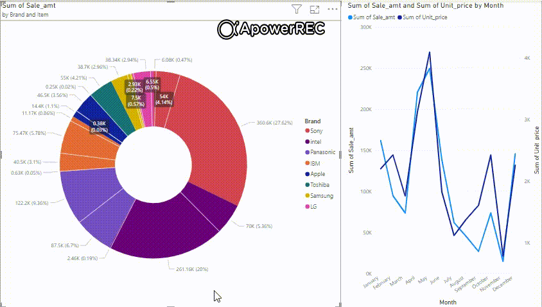Screen dimensions: 542x307
Task: Open the filter icon on the donut visual
Action: point(297,10)
